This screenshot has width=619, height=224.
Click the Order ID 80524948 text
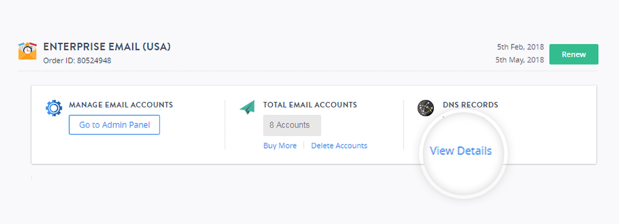tap(77, 60)
